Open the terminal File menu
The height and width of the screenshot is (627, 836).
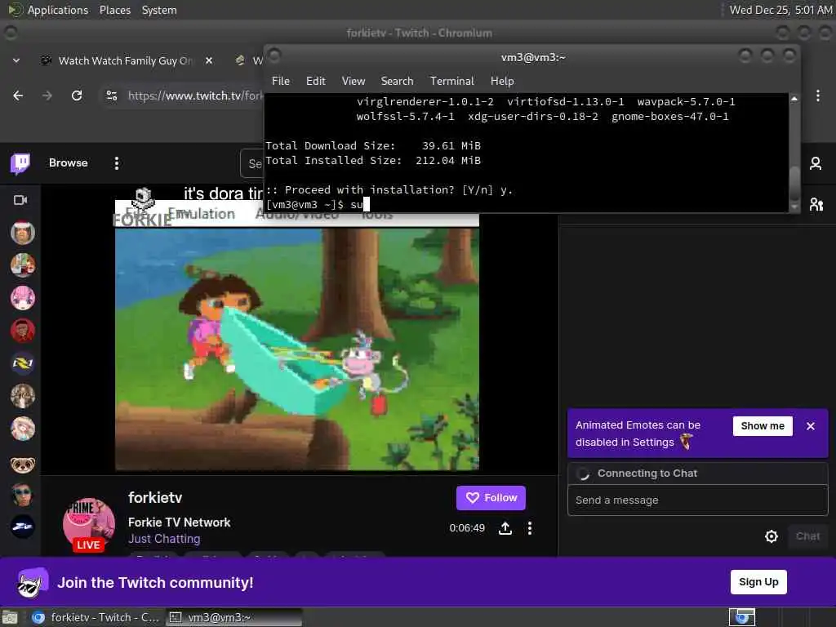pos(281,81)
